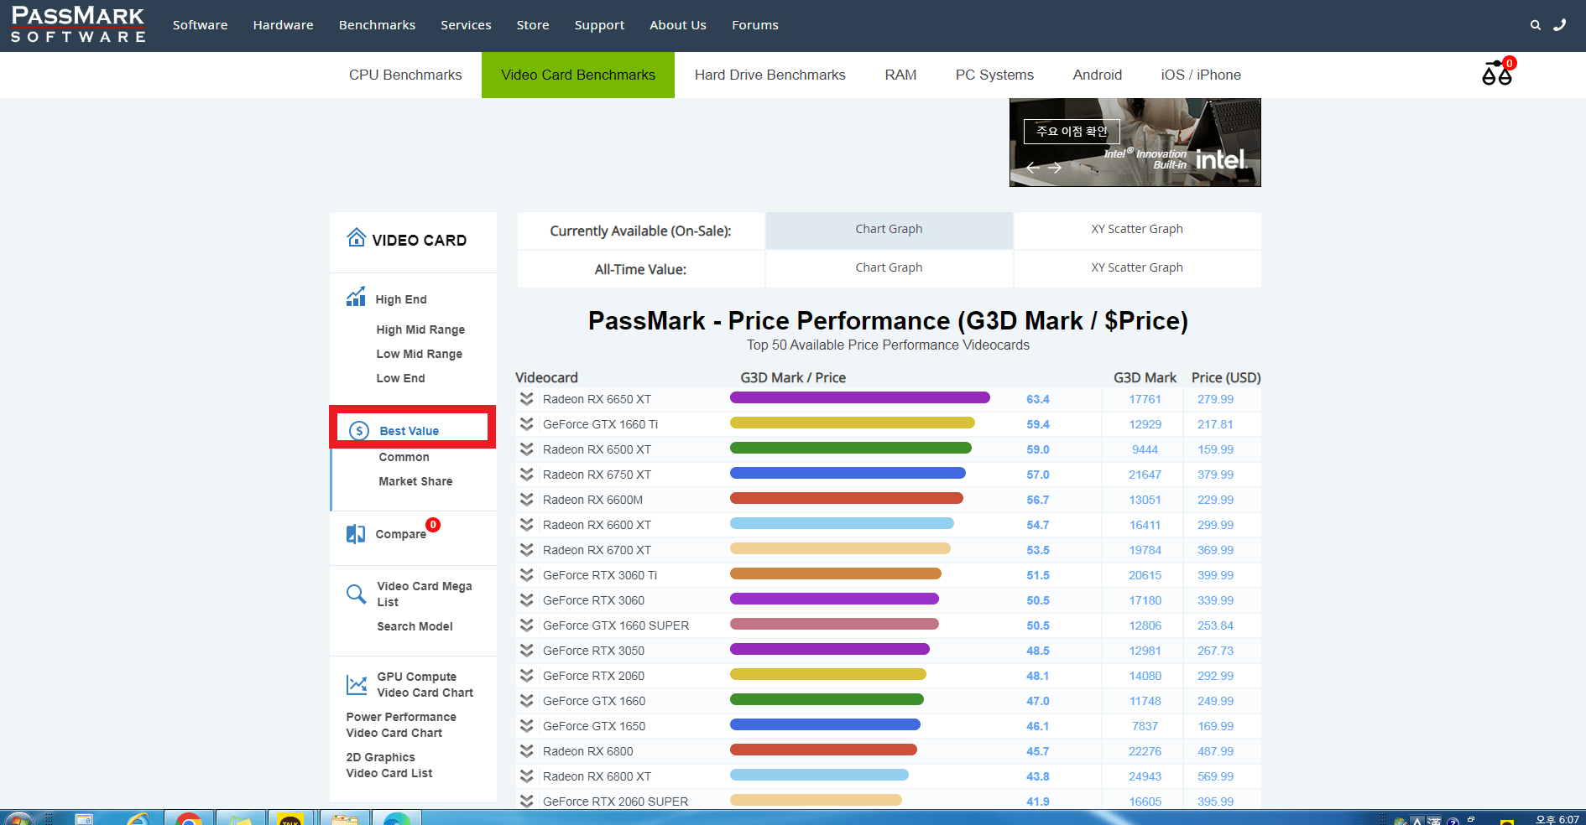Show the All-Time Value Chart Graph
This screenshot has width=1586, height=825.
coord(889,268)
